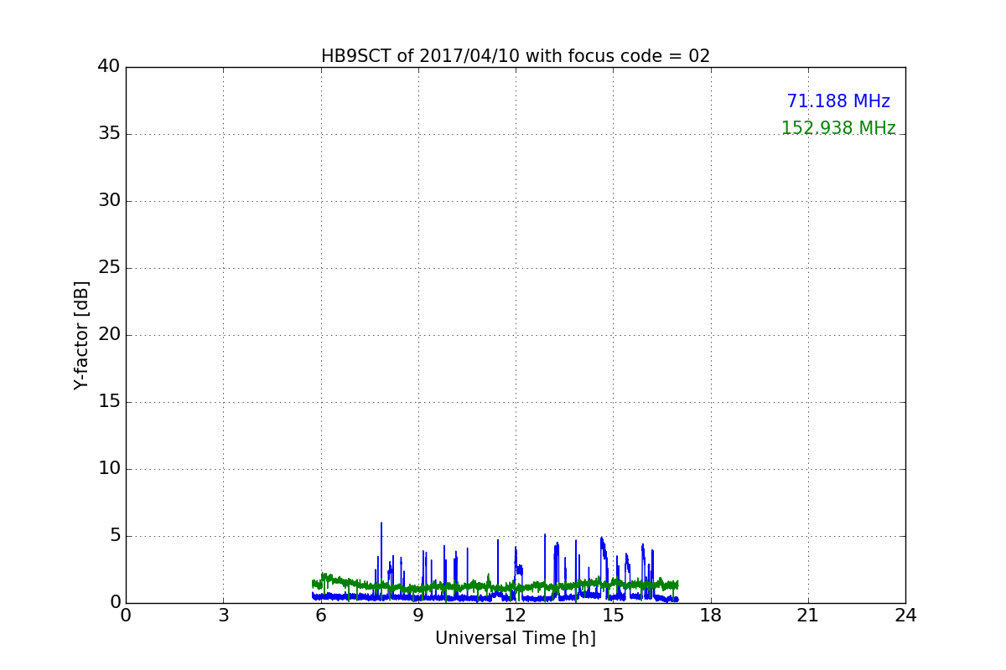
Task: Select the 152.938 MHz legend label
Action: click(838, 128)
